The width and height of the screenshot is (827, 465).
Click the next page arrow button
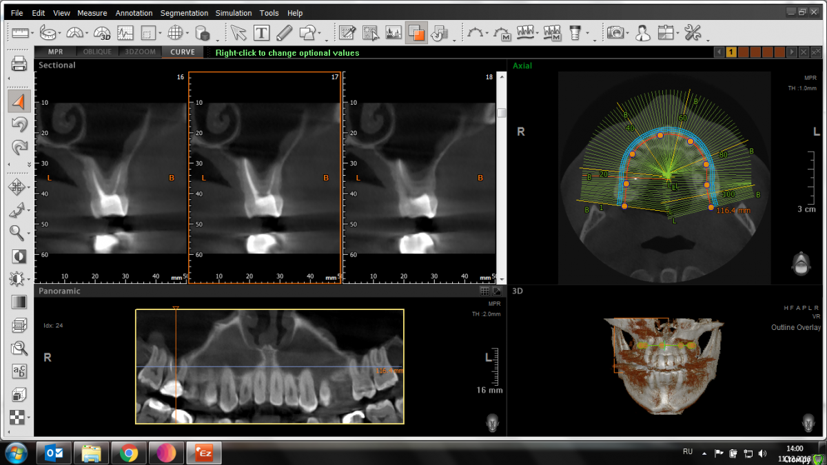[792, 52]
